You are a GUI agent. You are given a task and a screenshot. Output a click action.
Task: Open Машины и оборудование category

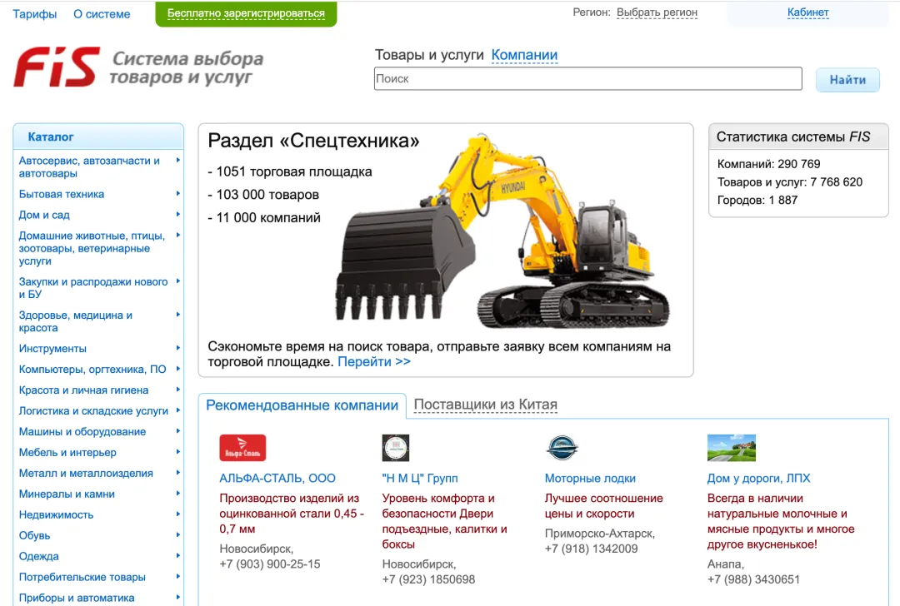tap(82, 431)
